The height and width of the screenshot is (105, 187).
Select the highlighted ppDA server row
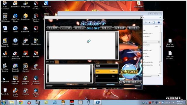tap(106, 71)
